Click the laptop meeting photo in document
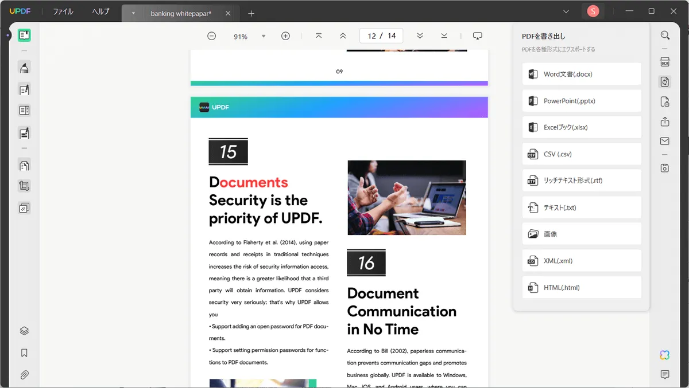Viewport: 689px width, 388px height. click(407, 198)
